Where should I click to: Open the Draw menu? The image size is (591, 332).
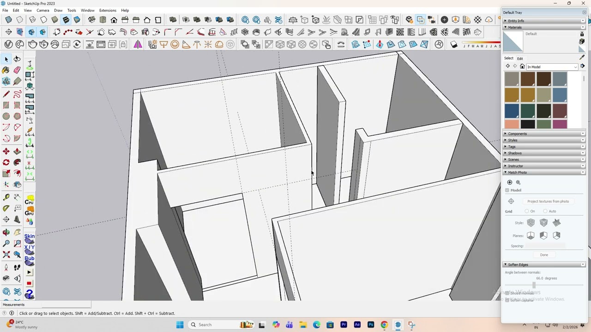point(58,10)
